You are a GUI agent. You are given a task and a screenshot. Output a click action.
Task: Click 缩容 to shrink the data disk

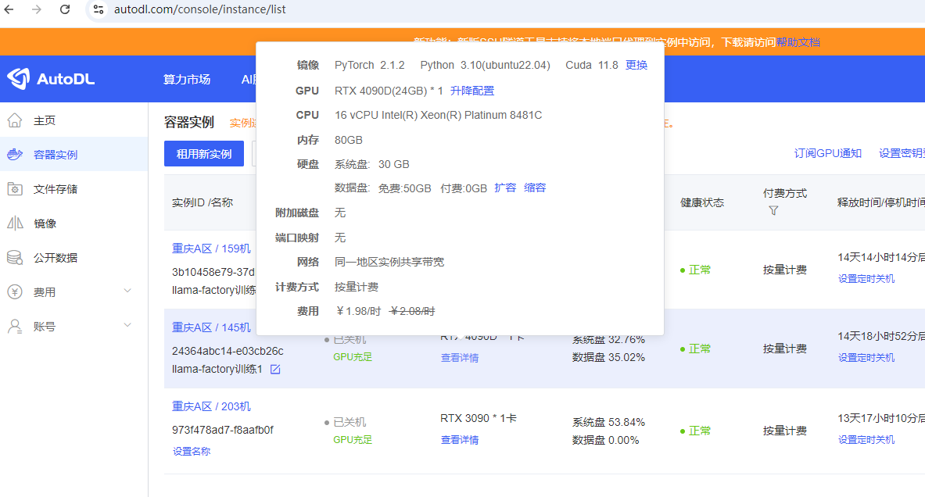(535, 188)
